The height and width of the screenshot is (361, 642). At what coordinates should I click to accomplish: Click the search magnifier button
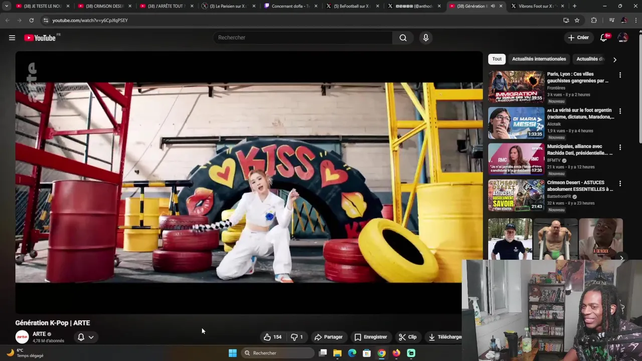point(403,38)
